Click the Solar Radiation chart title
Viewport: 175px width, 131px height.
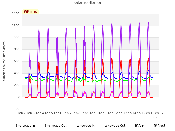coord(87,3)
